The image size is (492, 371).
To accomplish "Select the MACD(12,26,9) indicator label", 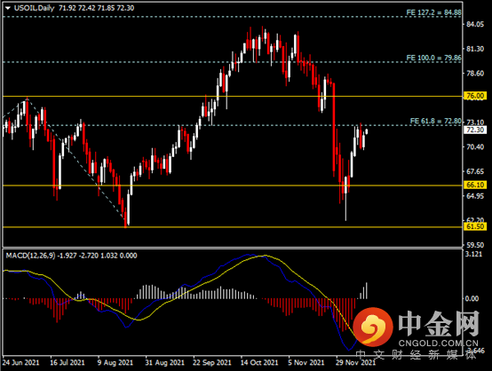I will coord(30,256).
